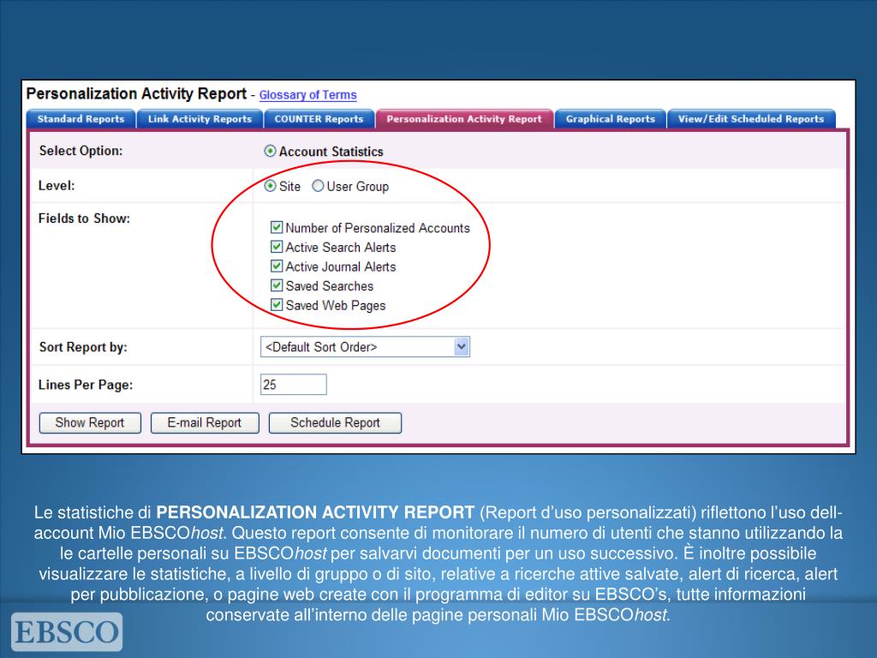The image size is (877, 658).
Task: Choose the User Group level radio button
Action: (318, 186)
